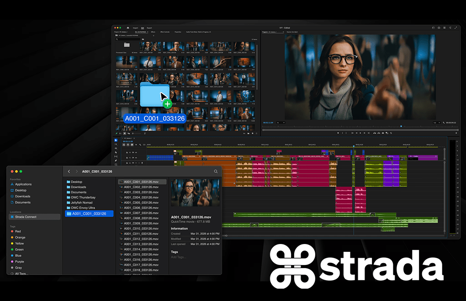Image resolution: width=466 pixels, height=301 pixels.
Task: Click the Finder back arrow
Action: pos(69,171)
